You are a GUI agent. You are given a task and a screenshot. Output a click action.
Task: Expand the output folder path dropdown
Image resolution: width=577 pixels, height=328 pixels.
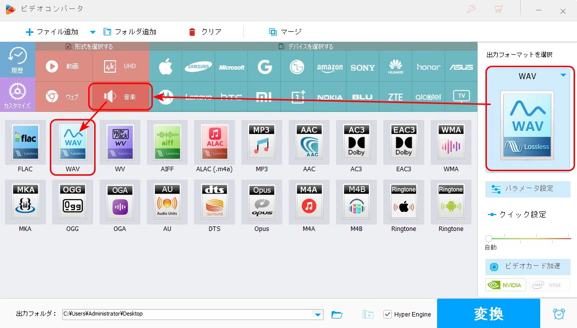pos(318,315)
